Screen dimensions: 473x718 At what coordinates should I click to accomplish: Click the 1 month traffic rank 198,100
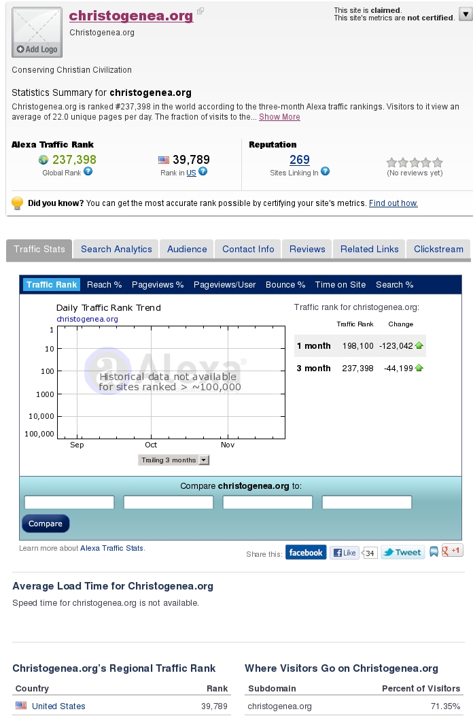point(358,345)
